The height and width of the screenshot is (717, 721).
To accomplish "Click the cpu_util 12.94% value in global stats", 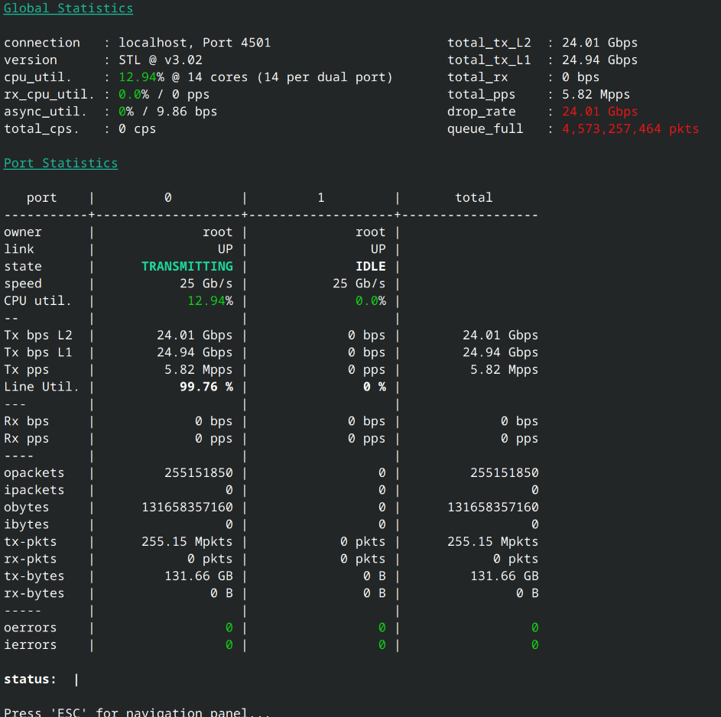I will point(141,77).
